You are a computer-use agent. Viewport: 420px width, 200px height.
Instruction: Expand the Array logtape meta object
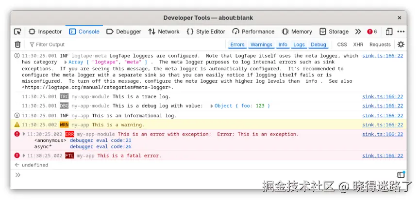click(66, 62)
